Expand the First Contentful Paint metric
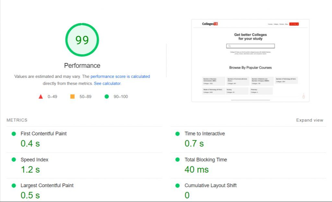Viewport: 332px width, 202px height. 84,140
